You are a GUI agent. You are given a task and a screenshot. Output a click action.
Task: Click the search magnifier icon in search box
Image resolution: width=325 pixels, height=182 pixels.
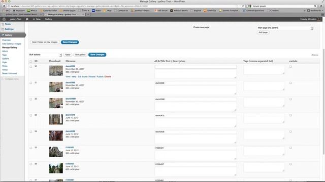click(x=315, y=6)
